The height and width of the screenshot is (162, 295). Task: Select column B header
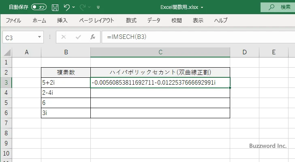tap(66, 52)
